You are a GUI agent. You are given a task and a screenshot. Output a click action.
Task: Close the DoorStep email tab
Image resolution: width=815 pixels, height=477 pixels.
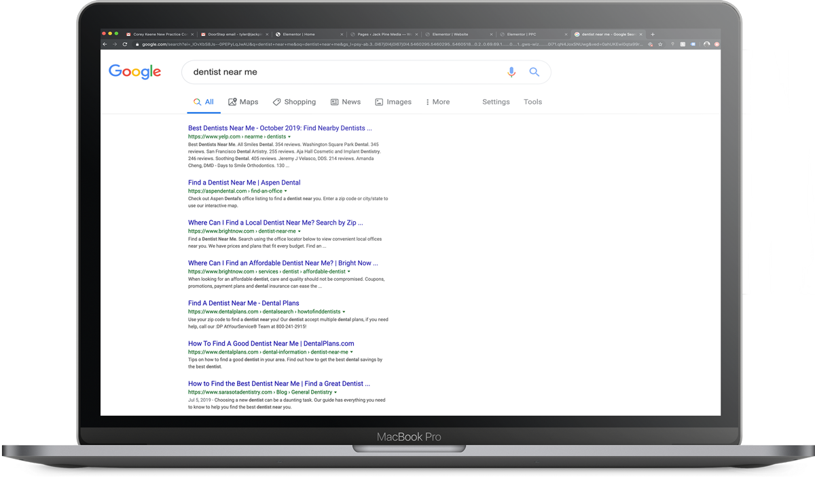coord(267,34)
